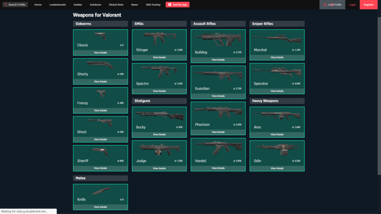Screen dimensions: 381x214
Task: Click the Knife melee image
Action: tap(100, 191)
